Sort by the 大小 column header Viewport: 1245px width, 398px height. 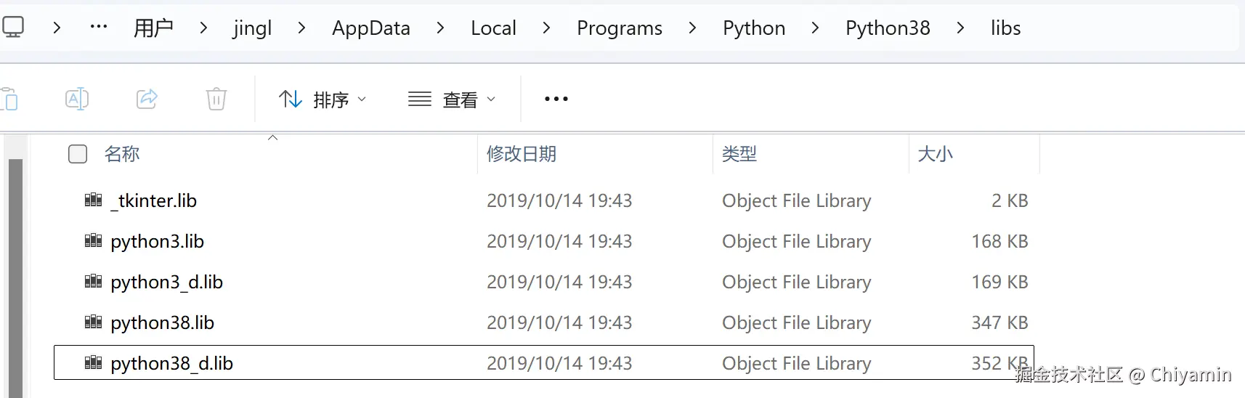935,154
